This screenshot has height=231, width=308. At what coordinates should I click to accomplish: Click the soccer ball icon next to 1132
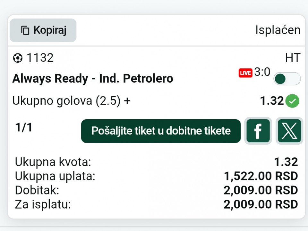point(18,58)
